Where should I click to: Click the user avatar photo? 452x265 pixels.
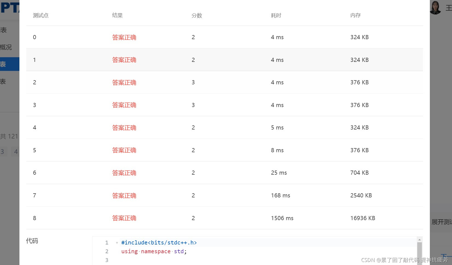pos(435,7)
